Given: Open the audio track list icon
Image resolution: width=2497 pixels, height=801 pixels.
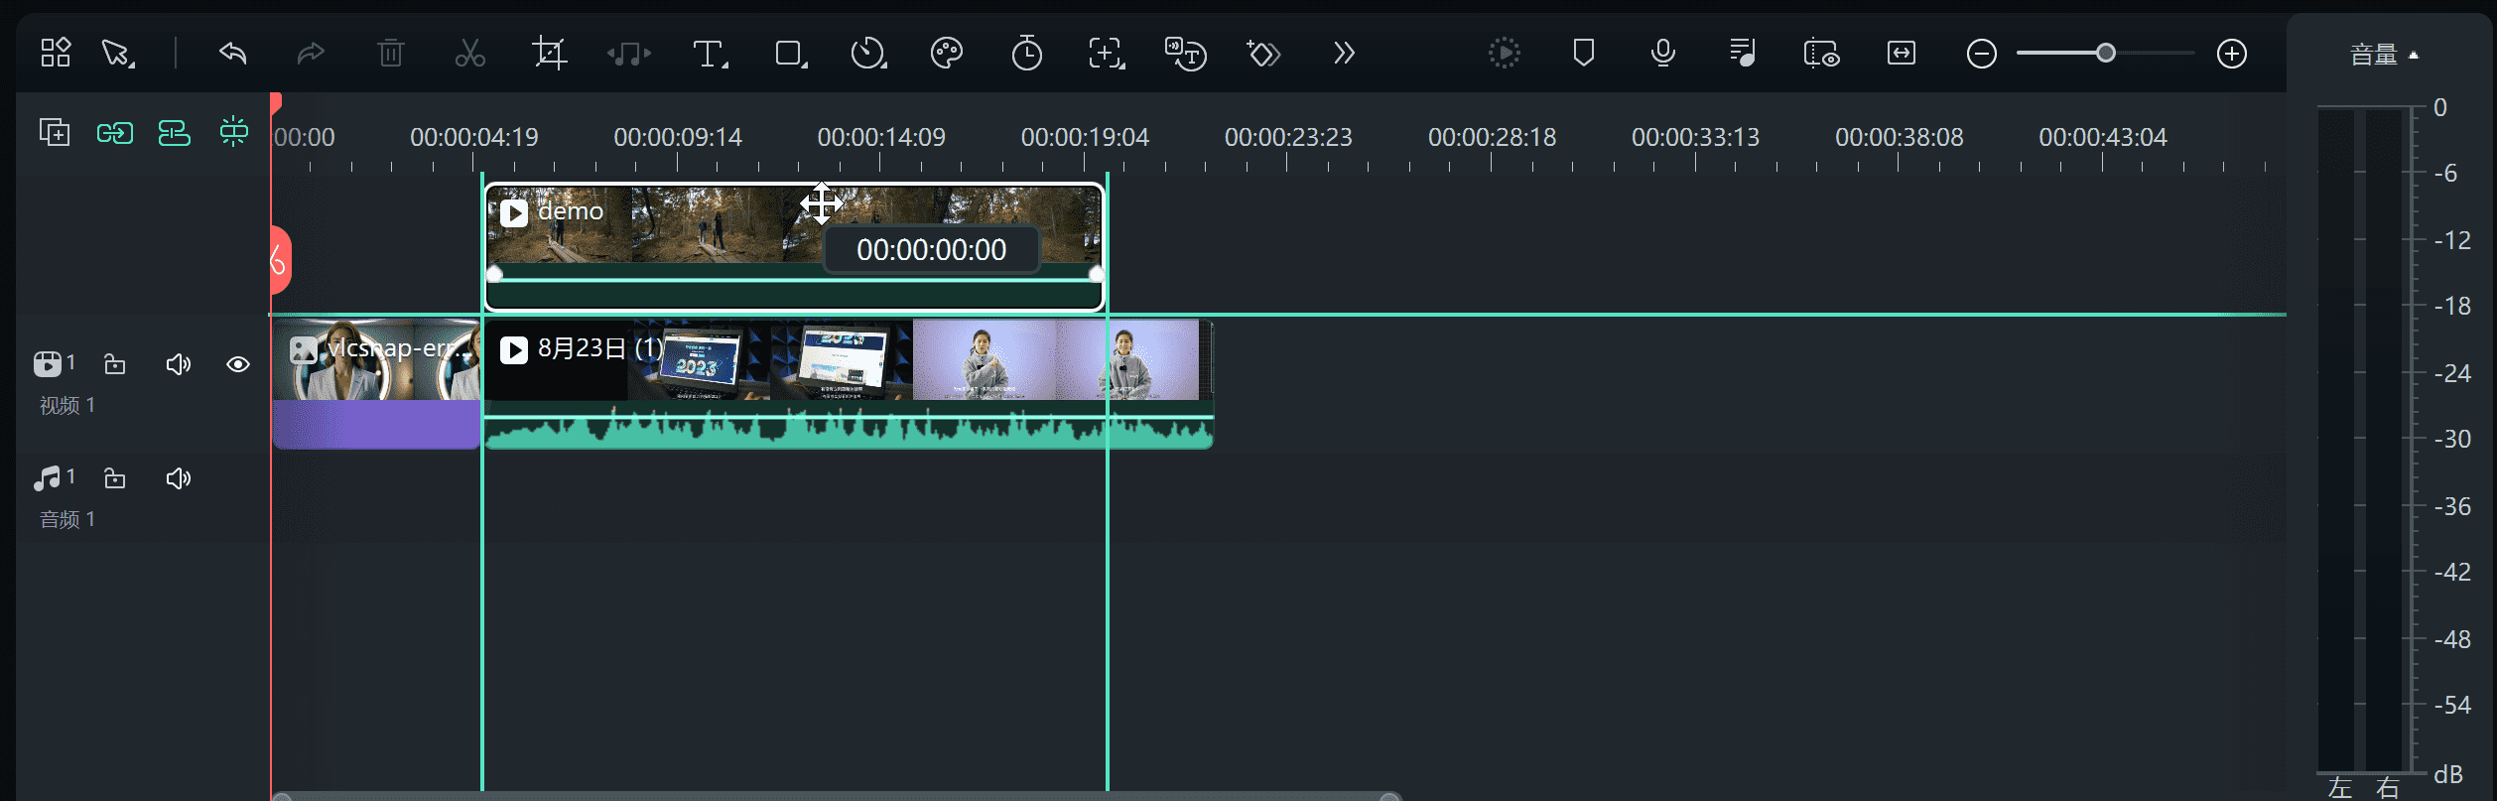Looking at the screenshot, I should tap(1743, 53).
